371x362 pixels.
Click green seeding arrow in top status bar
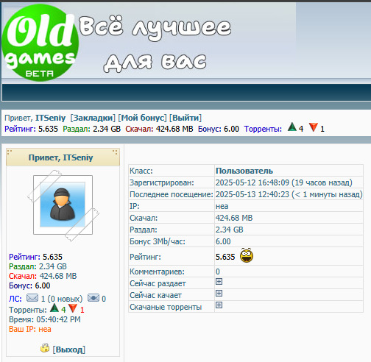click(x=292, y=127)
